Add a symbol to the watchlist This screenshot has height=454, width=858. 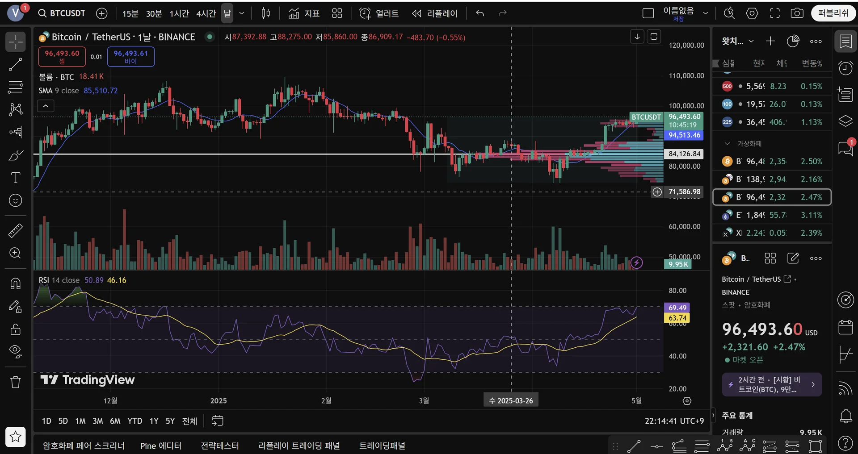[770, 41]
